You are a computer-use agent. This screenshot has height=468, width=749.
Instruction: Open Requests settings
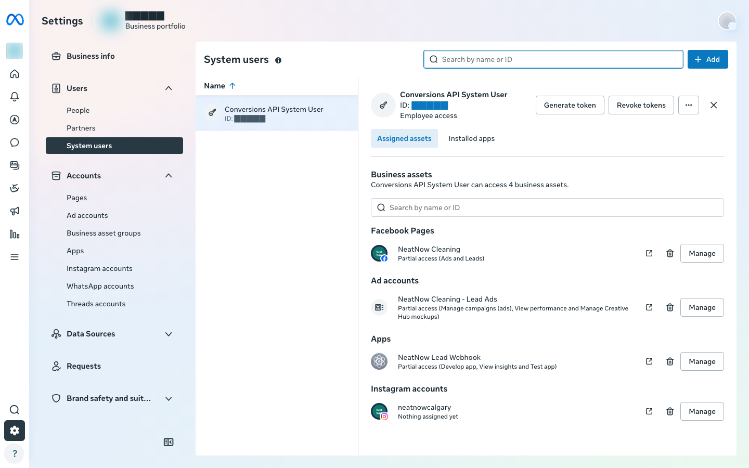(114, 366)
